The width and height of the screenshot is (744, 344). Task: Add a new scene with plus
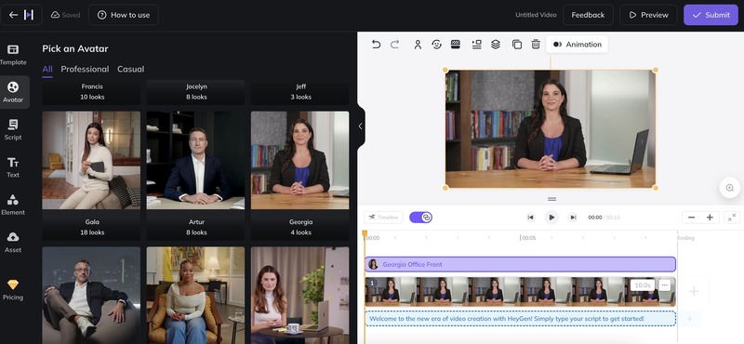point(693,291)
